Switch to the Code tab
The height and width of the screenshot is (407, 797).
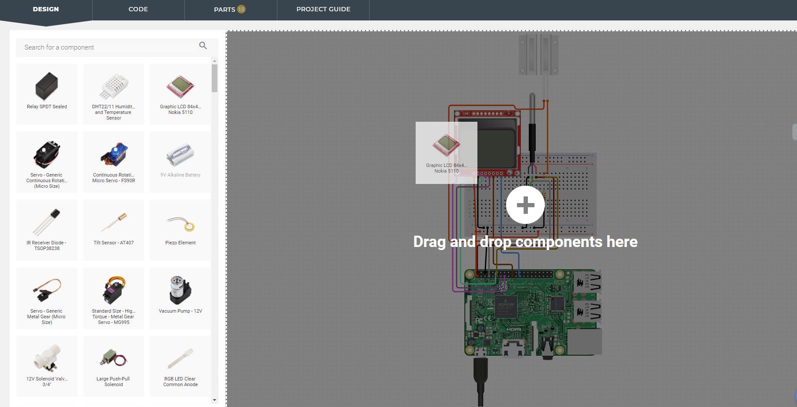click(138, 9)
